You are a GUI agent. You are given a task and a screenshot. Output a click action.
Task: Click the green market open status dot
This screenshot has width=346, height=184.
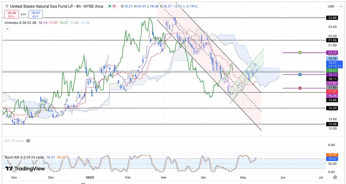click(109, 6)
